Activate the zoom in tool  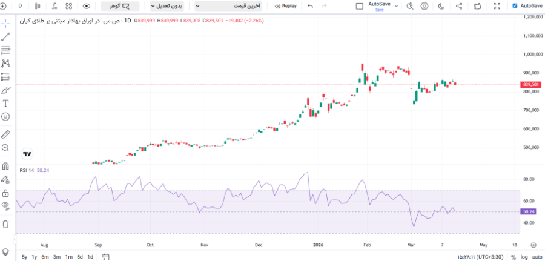tap(5, 148)
